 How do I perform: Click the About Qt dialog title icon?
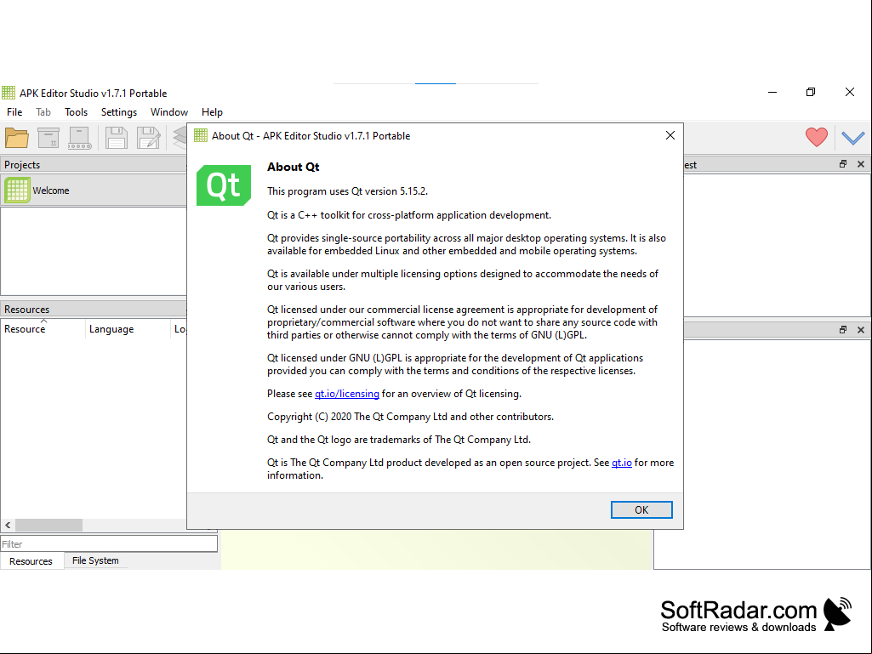[201, 135]
